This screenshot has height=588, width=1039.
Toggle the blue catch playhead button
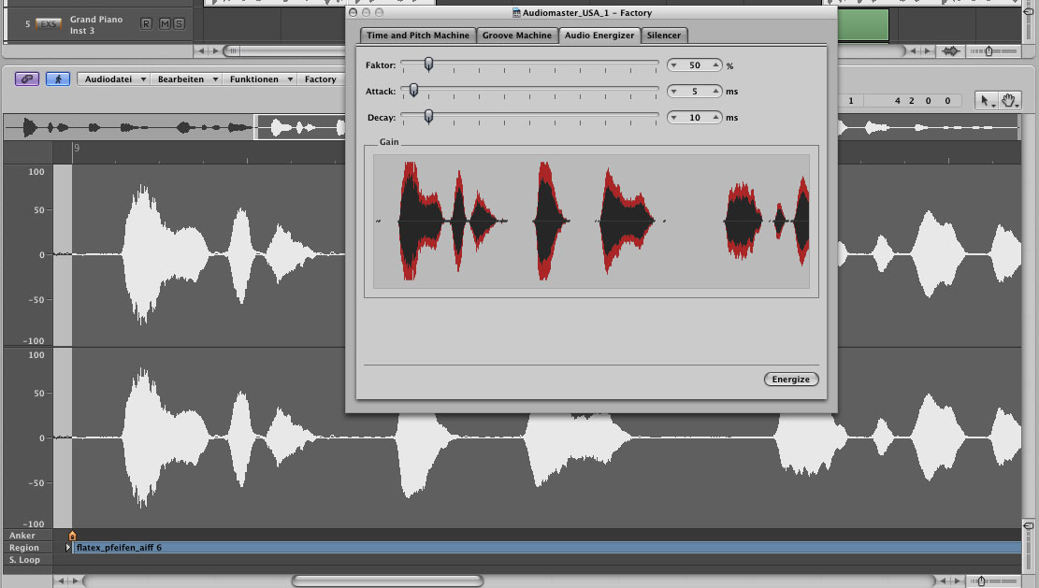click(x=58, y=79)
